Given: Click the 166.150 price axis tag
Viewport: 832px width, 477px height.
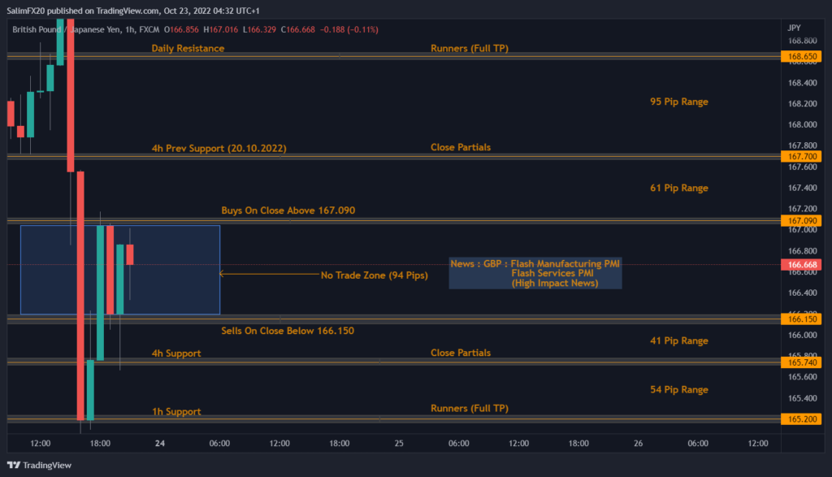Looking at the screenshot, I should 802,320.
